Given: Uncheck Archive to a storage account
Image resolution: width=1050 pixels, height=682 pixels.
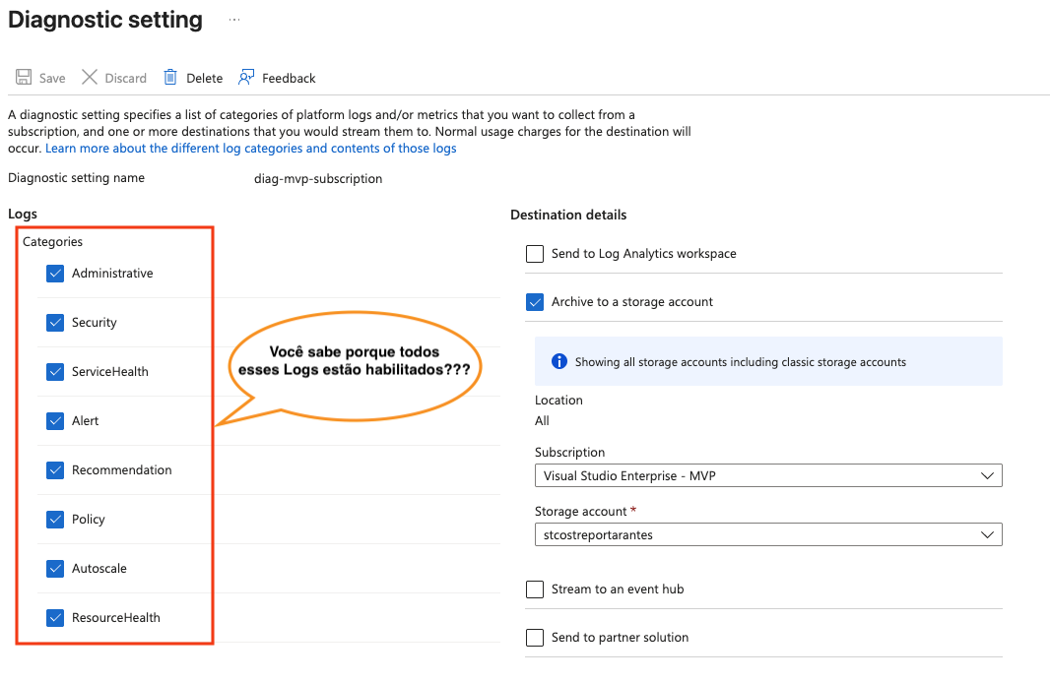Looking at the screenshot, I should click(x=535, y=302).
